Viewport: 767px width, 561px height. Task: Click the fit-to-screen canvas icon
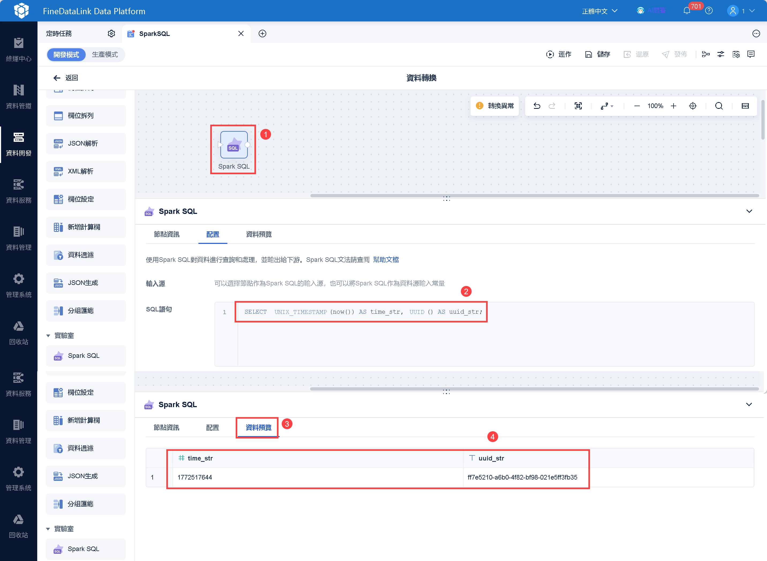[578, 106]
